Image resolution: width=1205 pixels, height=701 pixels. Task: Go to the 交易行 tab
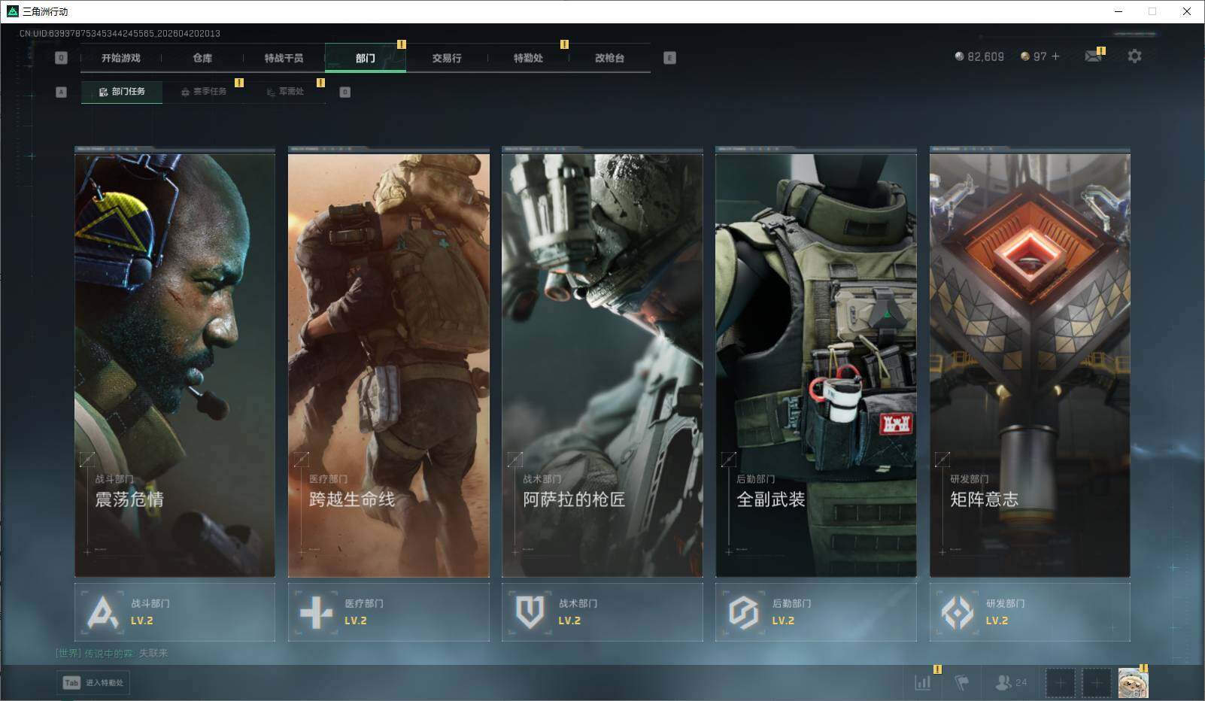click(x=447, y=58)
